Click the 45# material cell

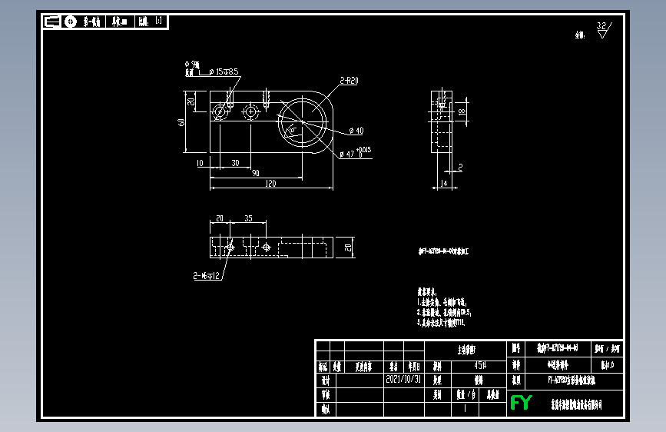[479, 365]
